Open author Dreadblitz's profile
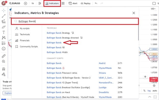The width and height of the screenshot is (159, 100). point(104,92)
